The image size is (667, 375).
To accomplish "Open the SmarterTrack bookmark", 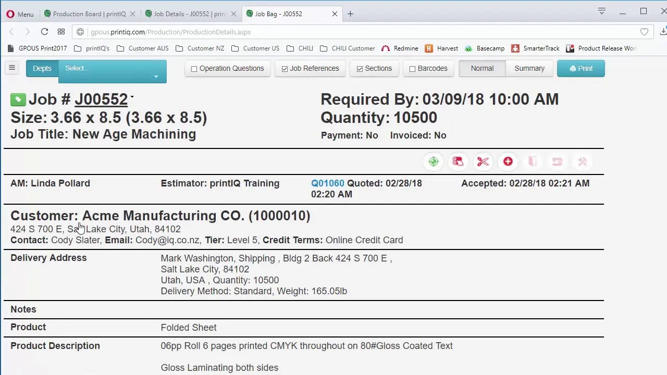I will coord(535,48).
